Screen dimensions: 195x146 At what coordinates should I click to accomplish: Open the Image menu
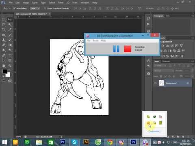26,2
